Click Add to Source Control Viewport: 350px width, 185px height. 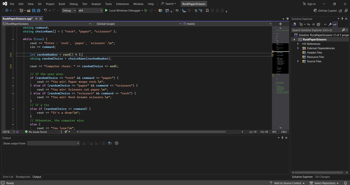click(x=287, y=183)
